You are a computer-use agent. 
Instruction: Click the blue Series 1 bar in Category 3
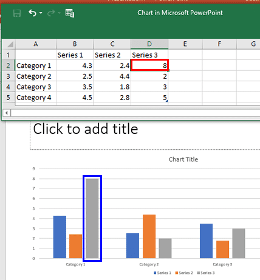pos(206,241)
